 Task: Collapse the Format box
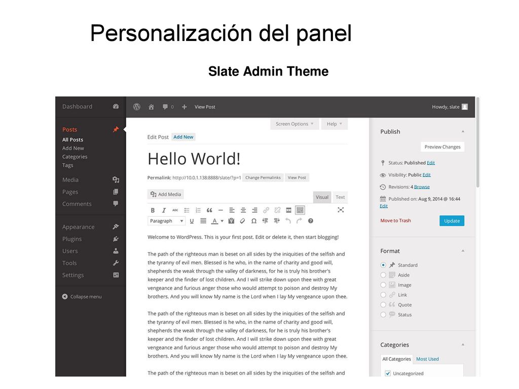(463, 251)
